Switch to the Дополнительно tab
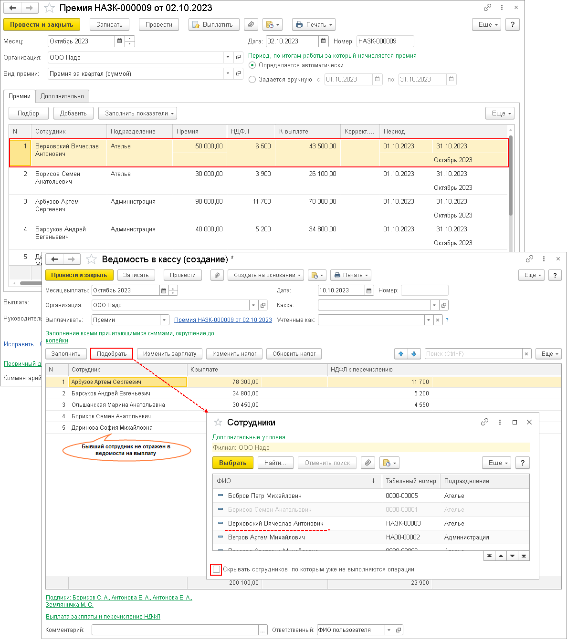 (x=62, y=96)
